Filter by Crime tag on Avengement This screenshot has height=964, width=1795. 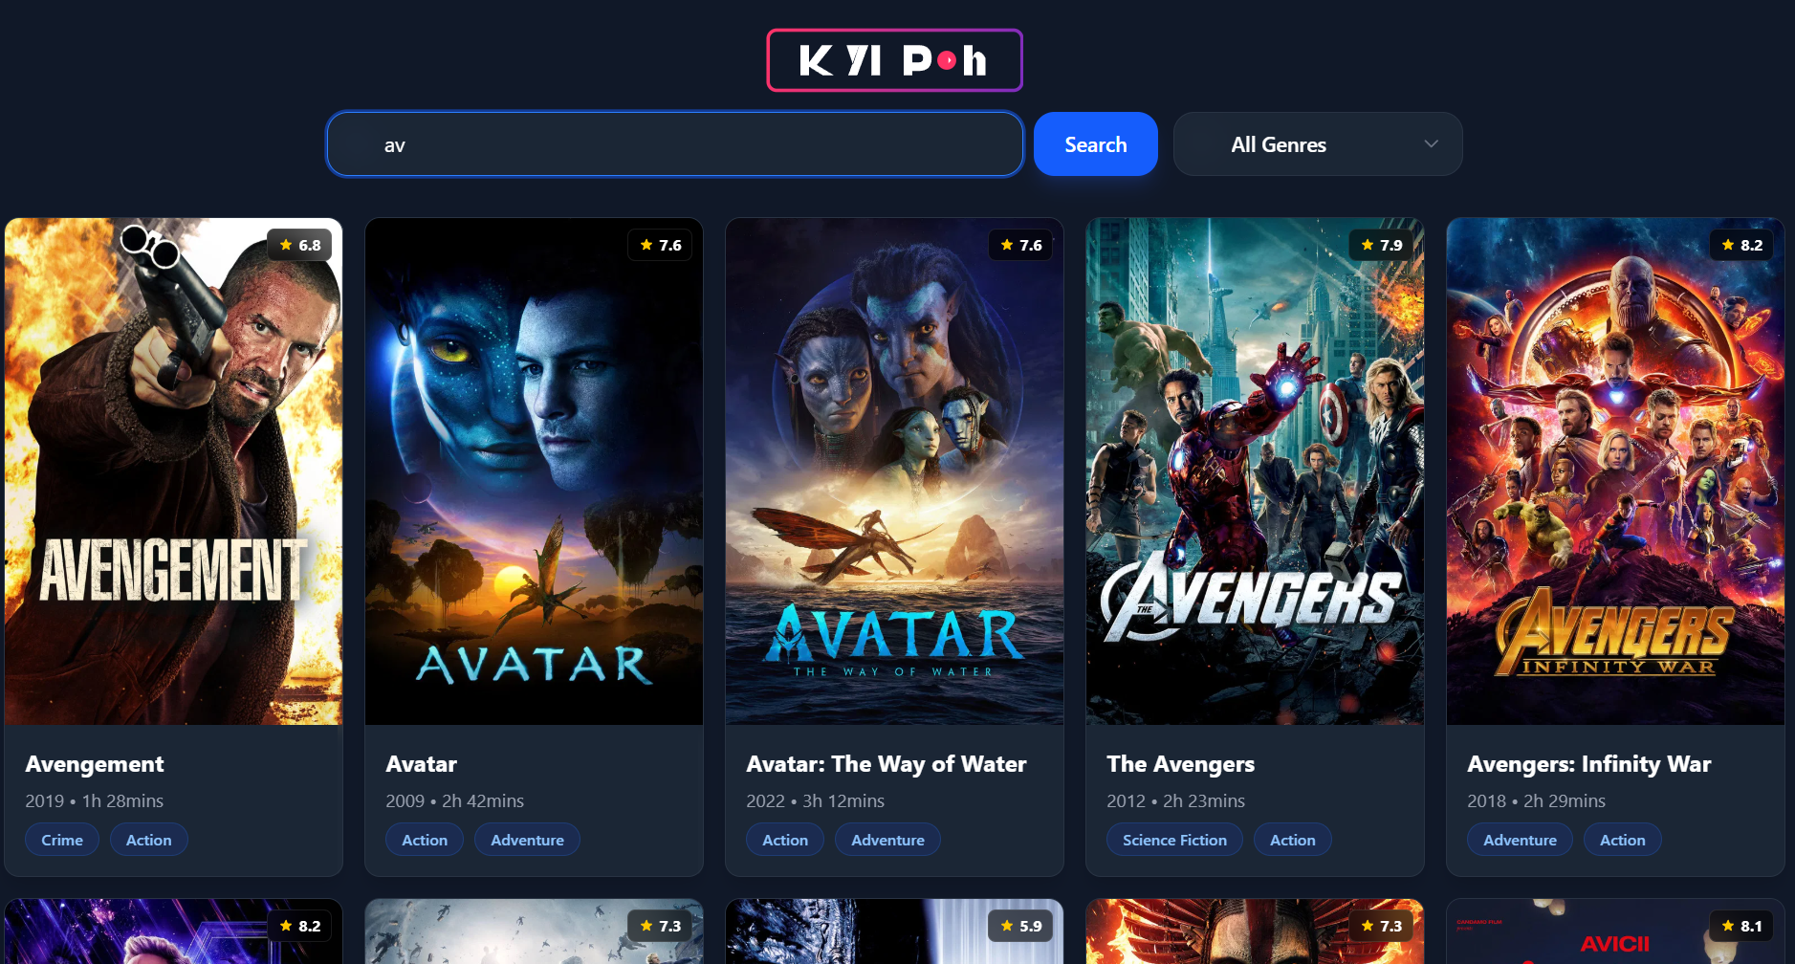pos(62,840)
